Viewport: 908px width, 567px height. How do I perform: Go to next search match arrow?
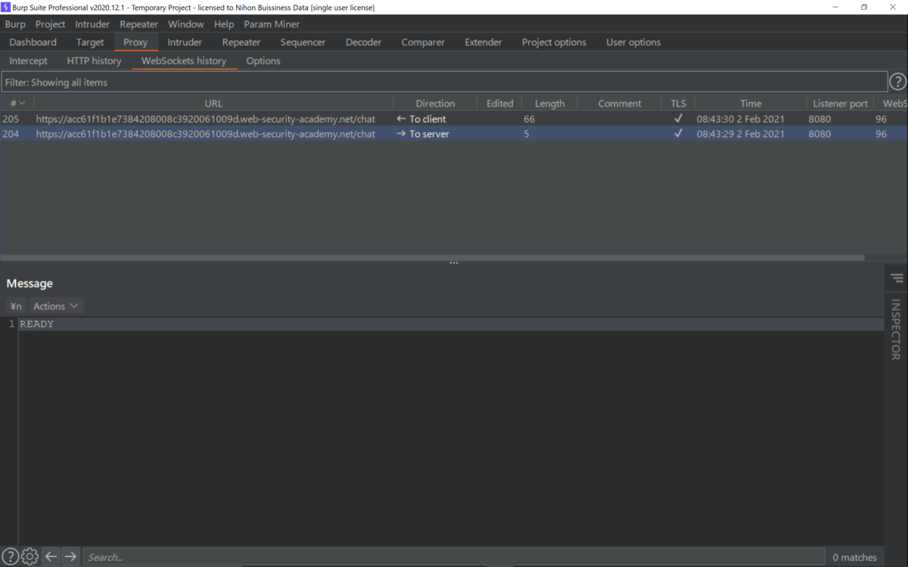pyautogui.click(x=70, y=556)
